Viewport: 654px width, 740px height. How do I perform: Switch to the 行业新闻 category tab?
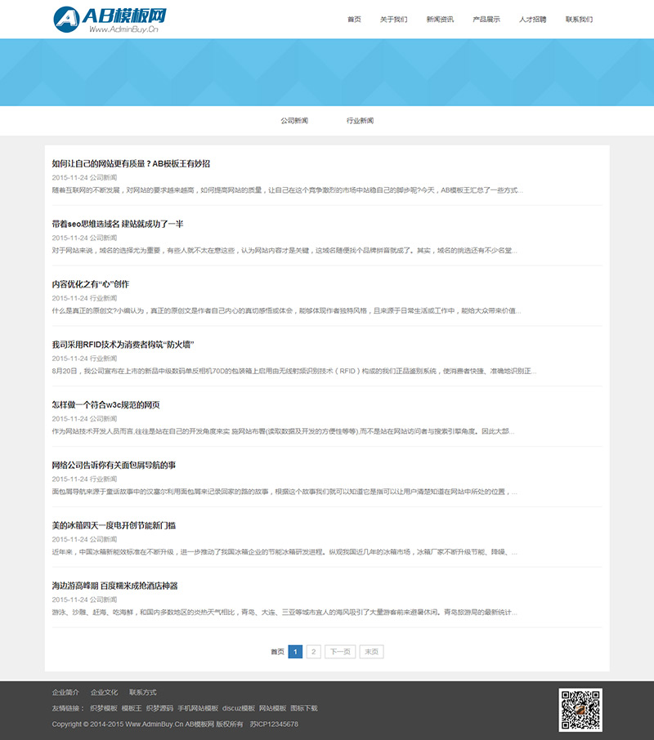pyautogui.click(x=360, y=121)
